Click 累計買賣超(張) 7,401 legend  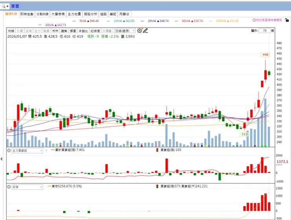[68, 150]
